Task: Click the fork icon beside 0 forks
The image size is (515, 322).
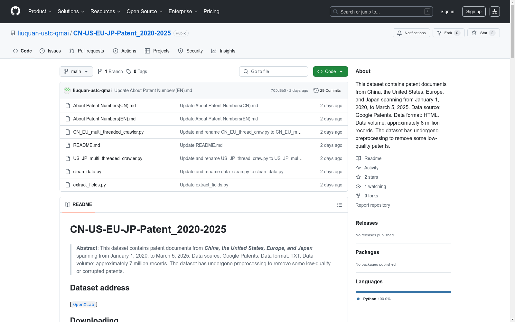Action: click(358, 196)
